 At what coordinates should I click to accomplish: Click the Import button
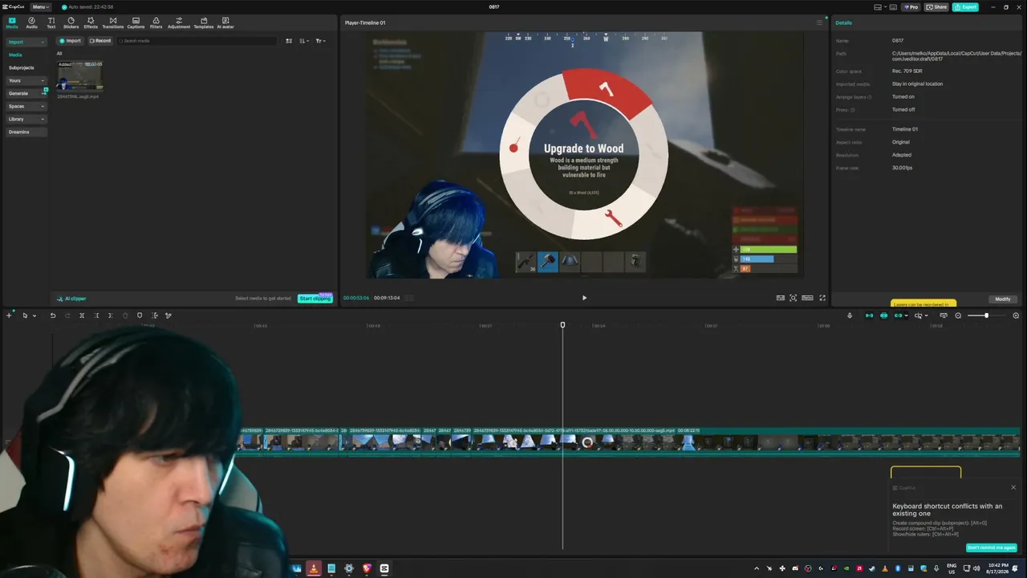[70, 41]
